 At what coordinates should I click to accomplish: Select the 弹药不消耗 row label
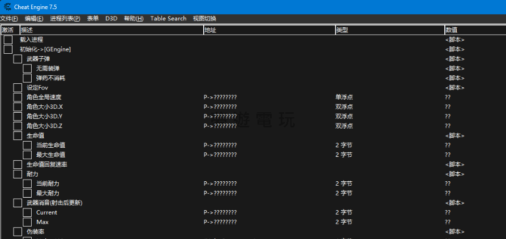click(51, 78)
